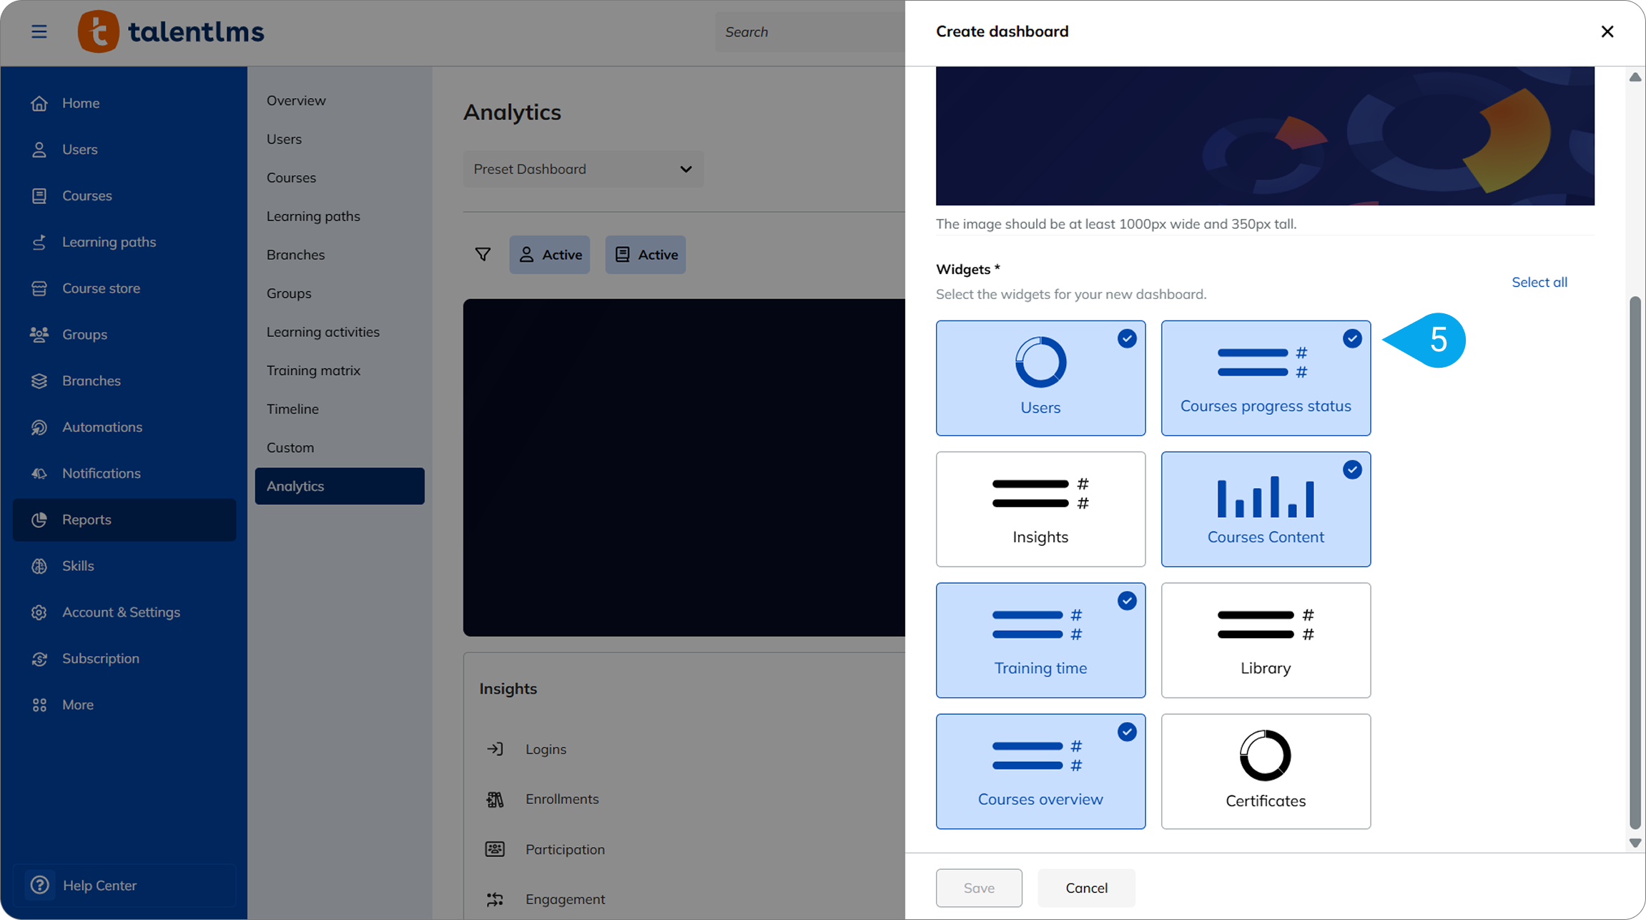This screenshot has height=920, width=1646.
Task: Click the Select all link for widgets
Action: pyautogui.click(x=1539, y=282)
